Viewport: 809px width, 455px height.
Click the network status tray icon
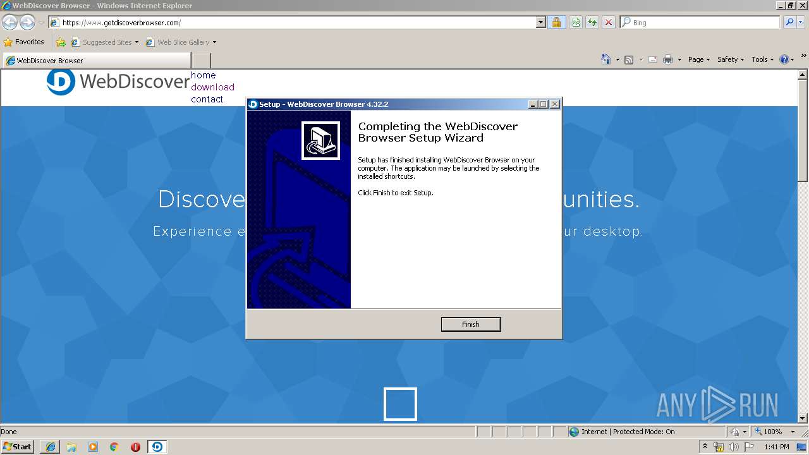click(719, 447)
